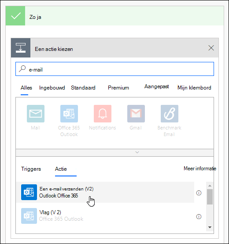Click the actions list scrollbar thumb
Viewport: 229px width, 244px height.
click(210, 197)
